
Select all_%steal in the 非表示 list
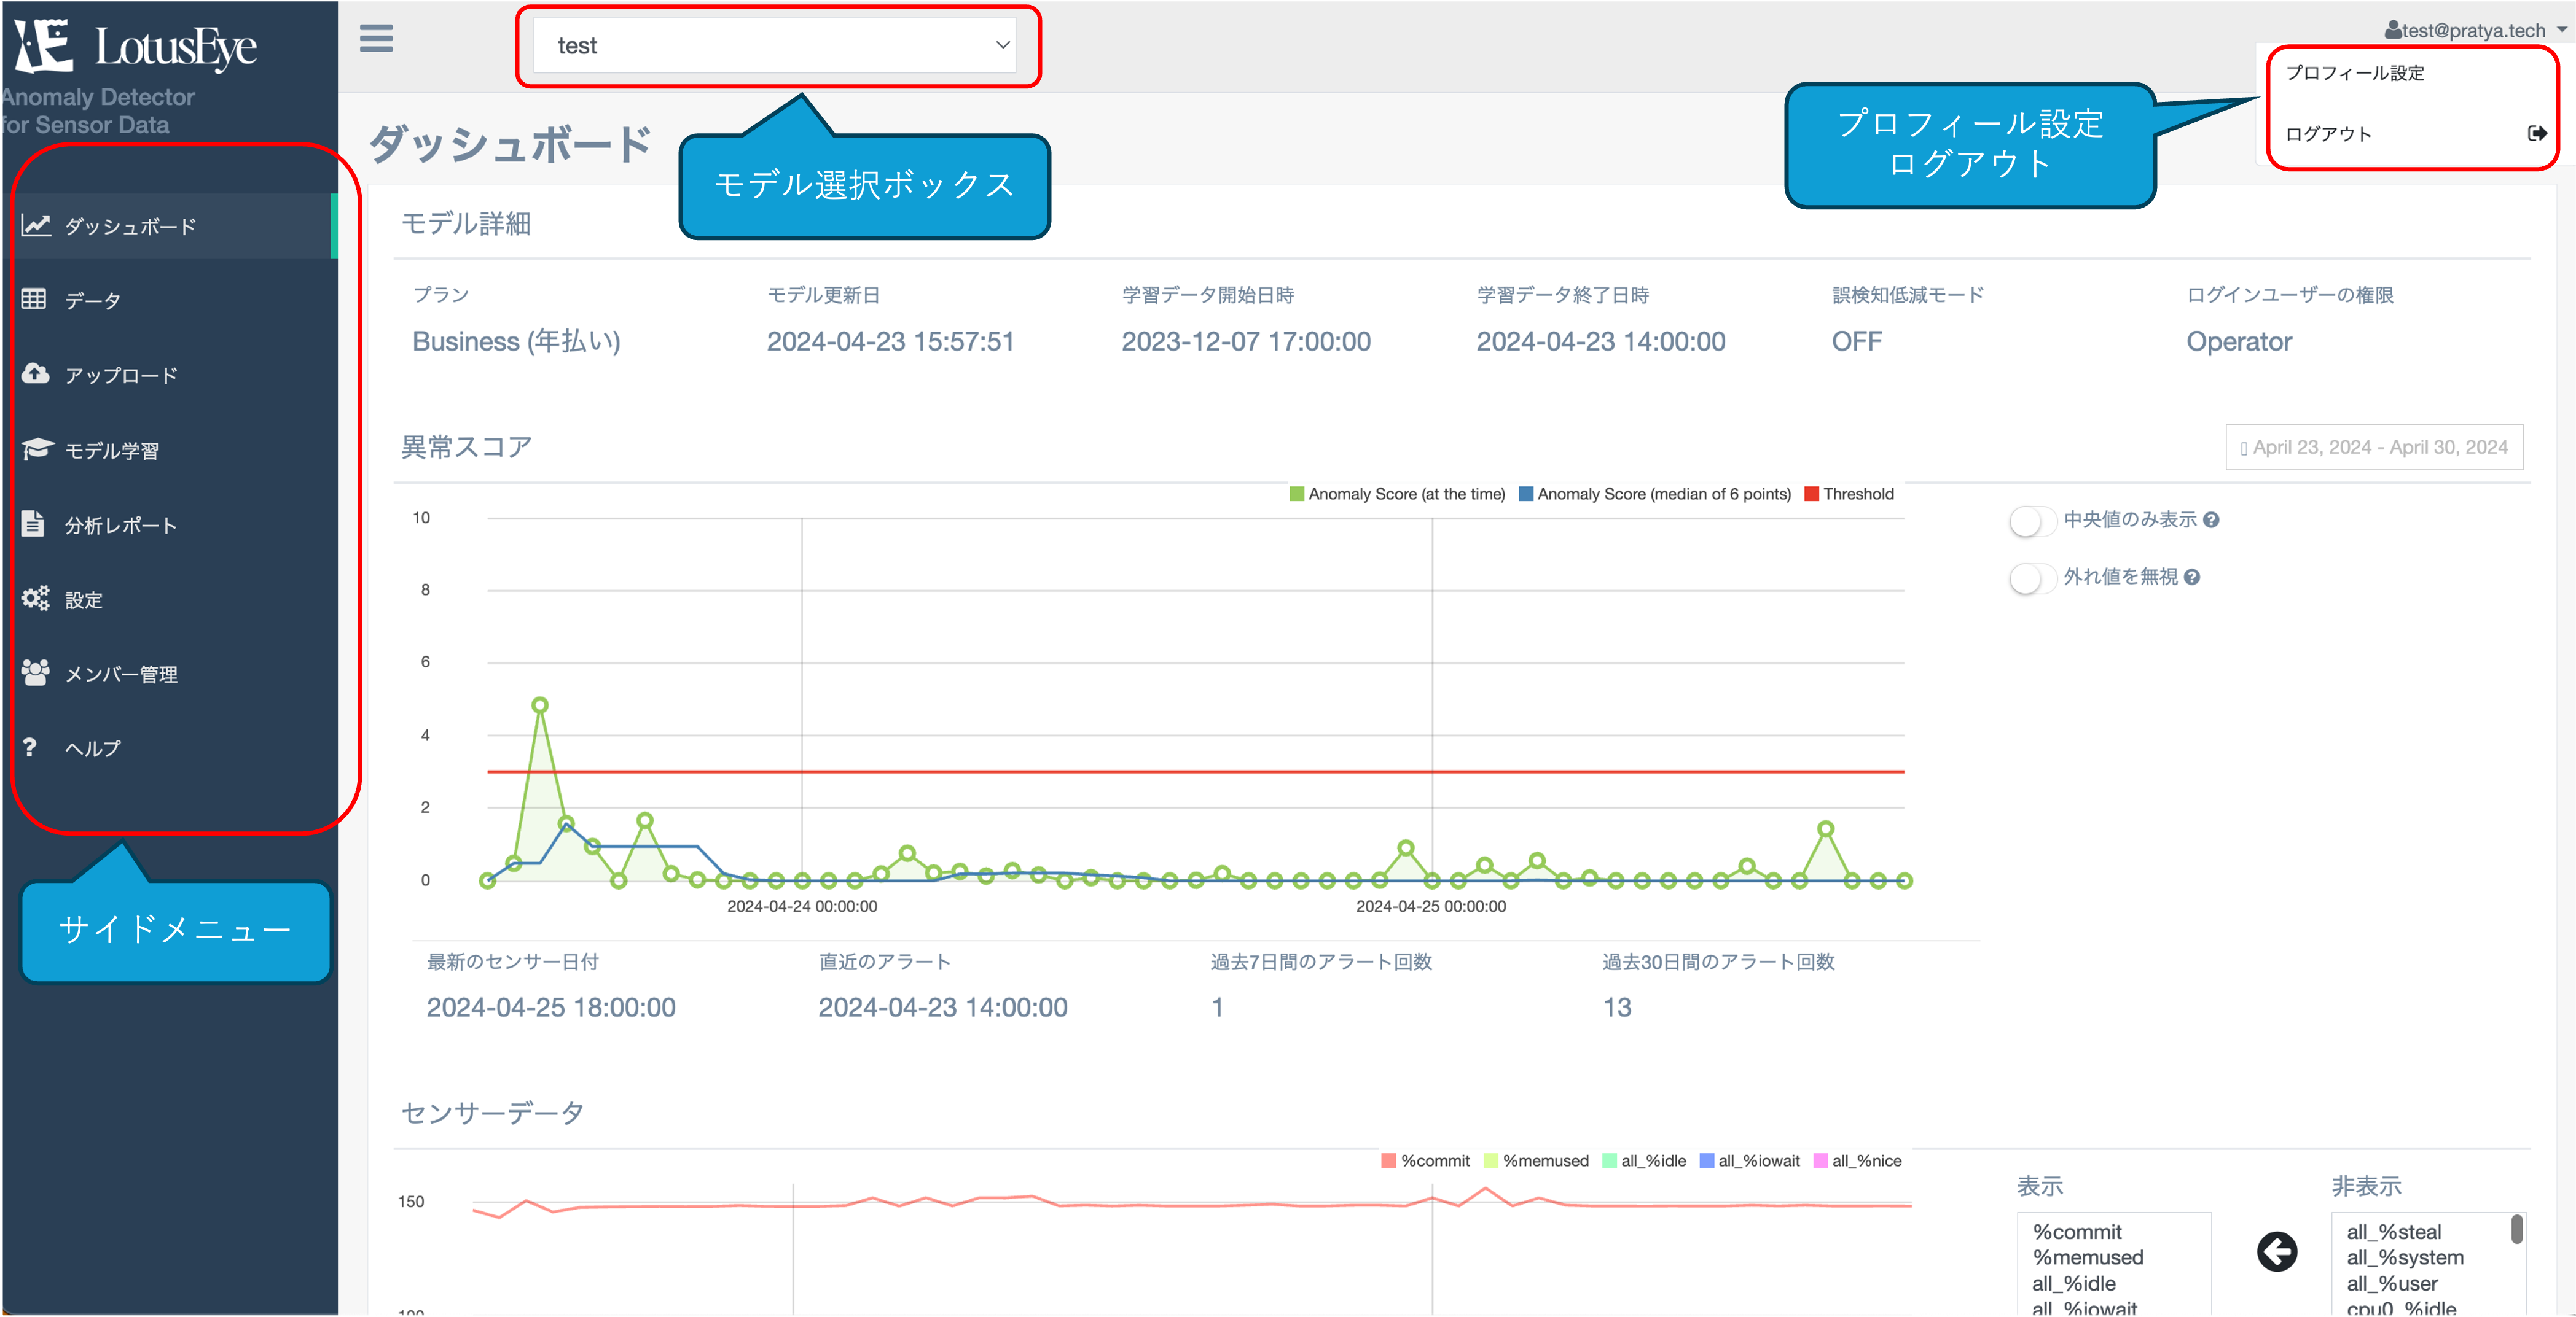click(x=2394, y=1231)
